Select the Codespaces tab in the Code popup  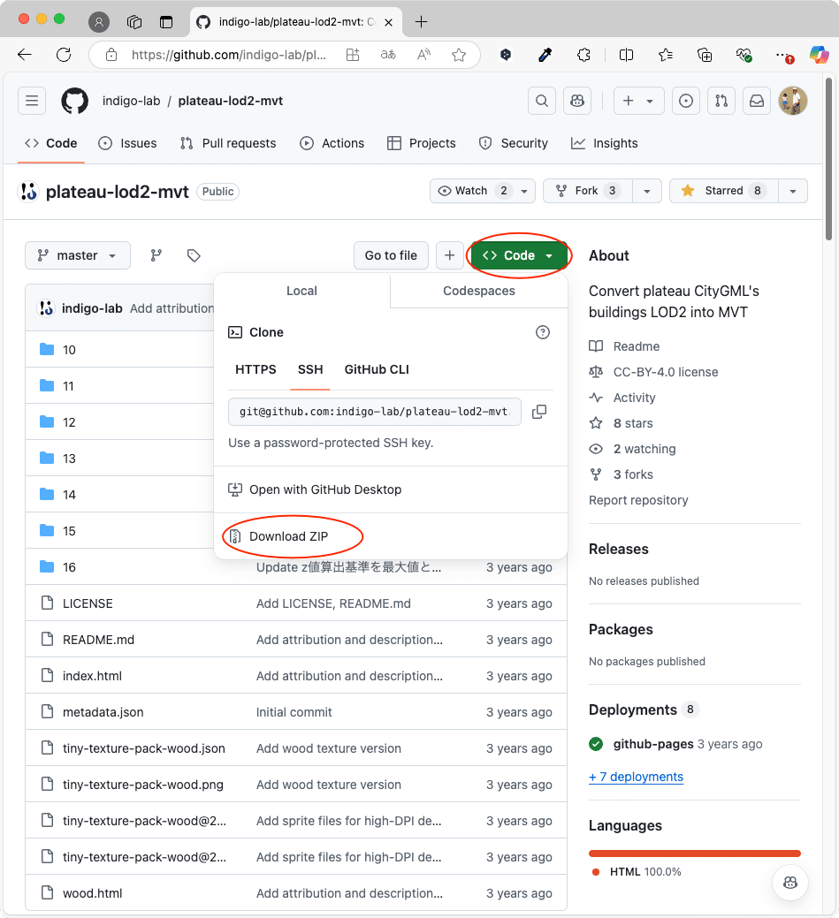pyautogui.click(x=478, y=291)
